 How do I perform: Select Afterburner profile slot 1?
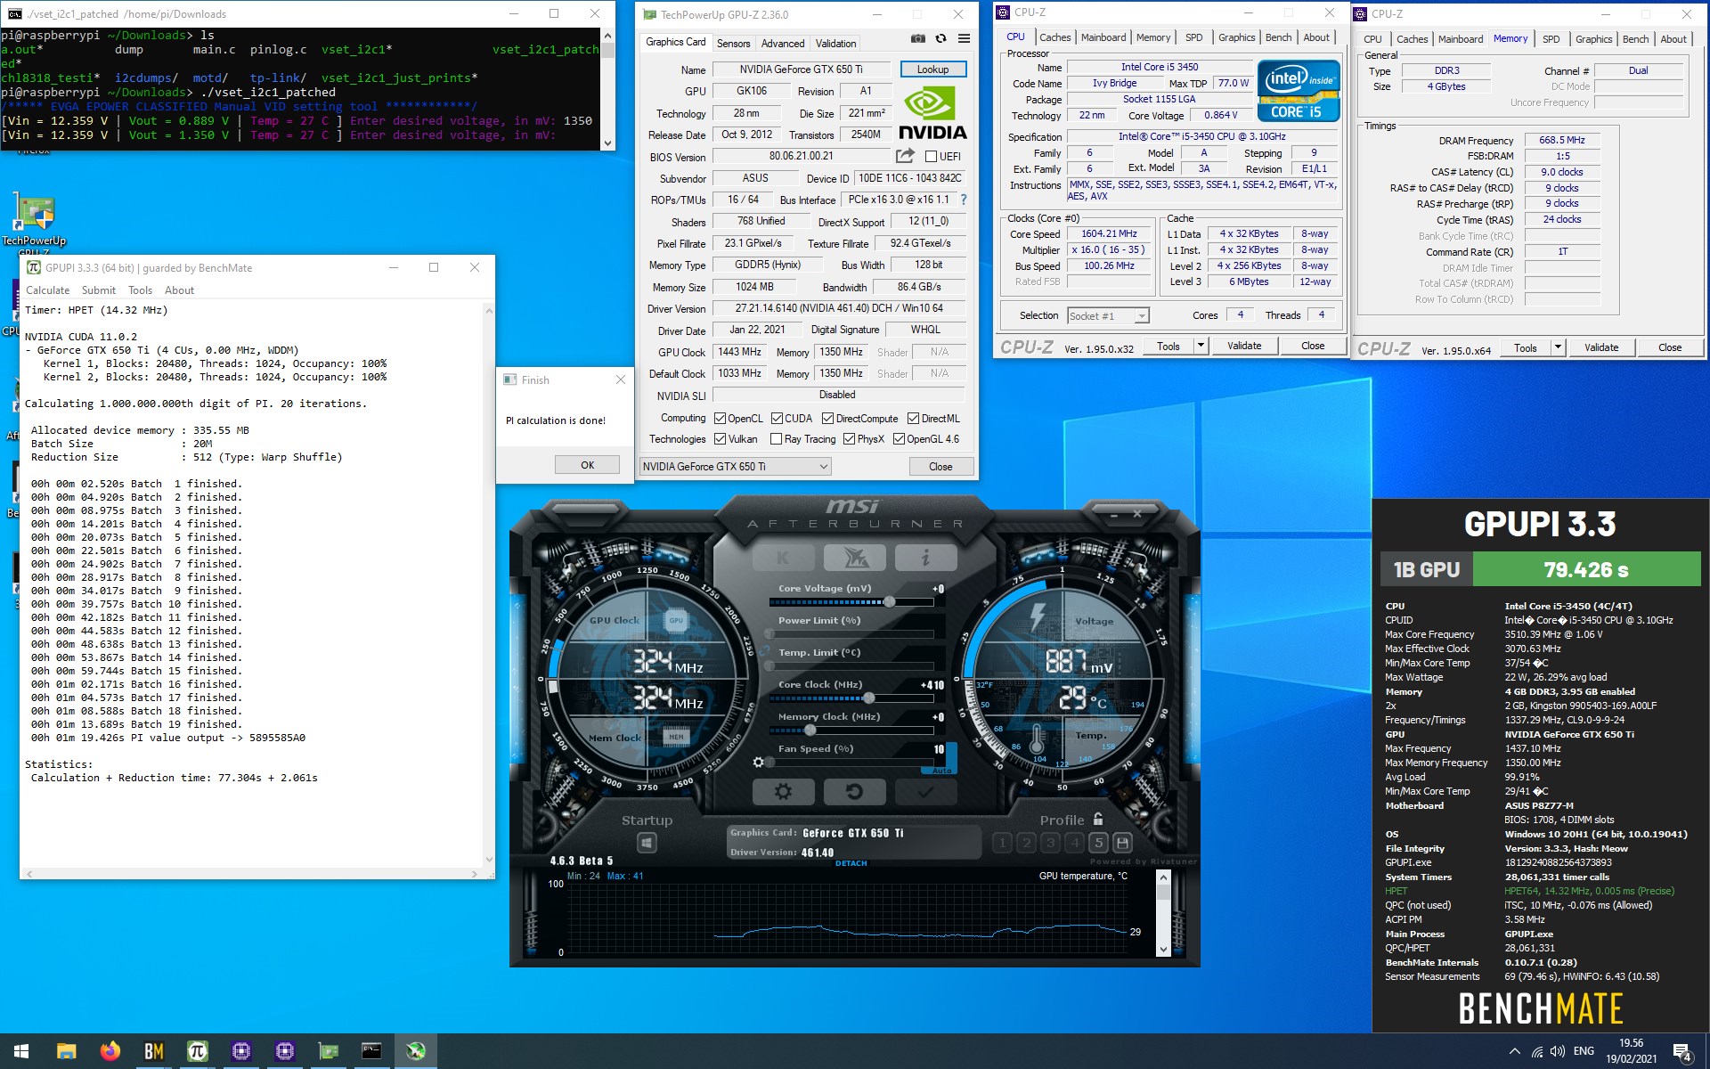click(1002, 843)
